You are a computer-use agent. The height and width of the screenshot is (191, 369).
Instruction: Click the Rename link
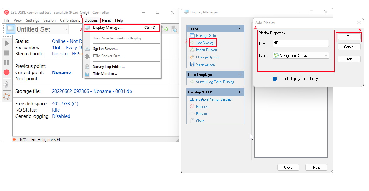coord(202,114)
